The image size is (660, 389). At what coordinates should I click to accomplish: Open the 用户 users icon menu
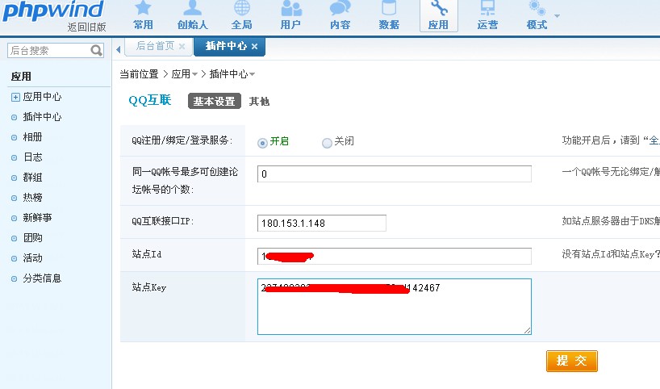pyautogui.click(x=290, y=15)
